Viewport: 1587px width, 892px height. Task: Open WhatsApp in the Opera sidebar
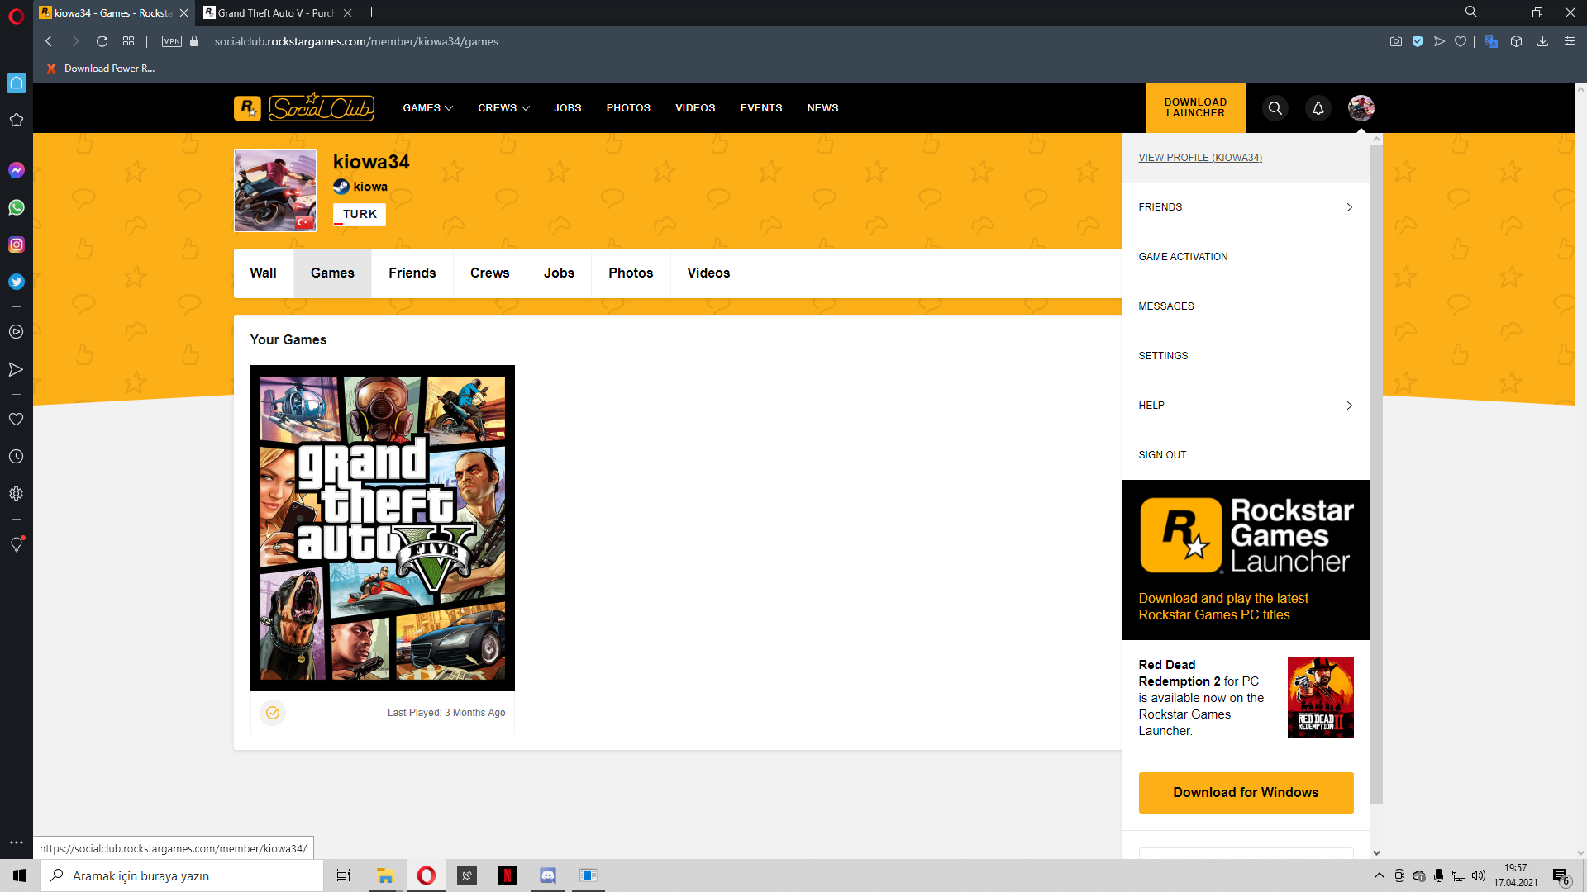tap(17, 207)
